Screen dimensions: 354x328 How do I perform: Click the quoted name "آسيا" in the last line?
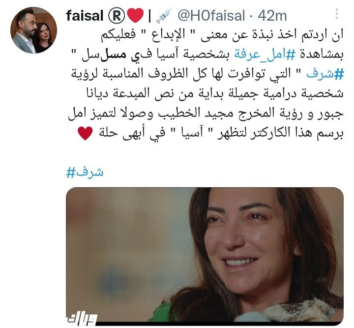coord(190,133)
